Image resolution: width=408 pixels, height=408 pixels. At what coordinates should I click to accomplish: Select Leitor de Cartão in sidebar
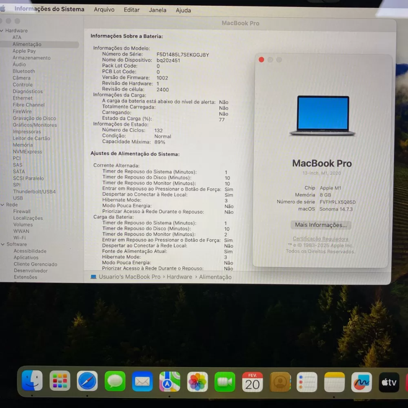31,138
